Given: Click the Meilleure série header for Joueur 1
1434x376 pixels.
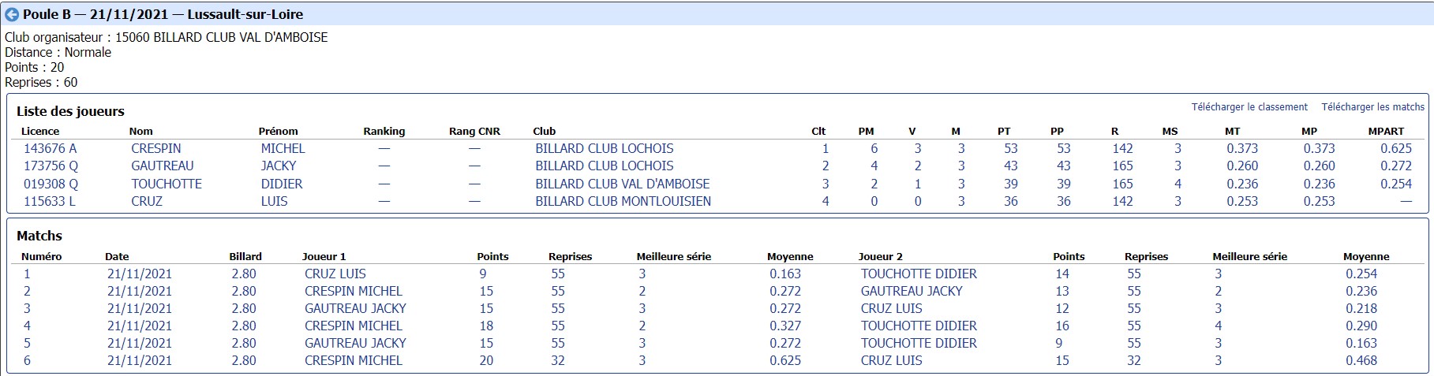Looking at the screenshot, I should tap(673, 256).
